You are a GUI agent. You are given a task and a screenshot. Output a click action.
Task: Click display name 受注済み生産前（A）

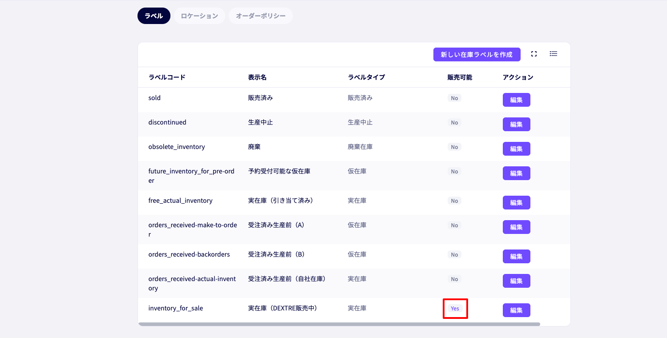(278, 225)
